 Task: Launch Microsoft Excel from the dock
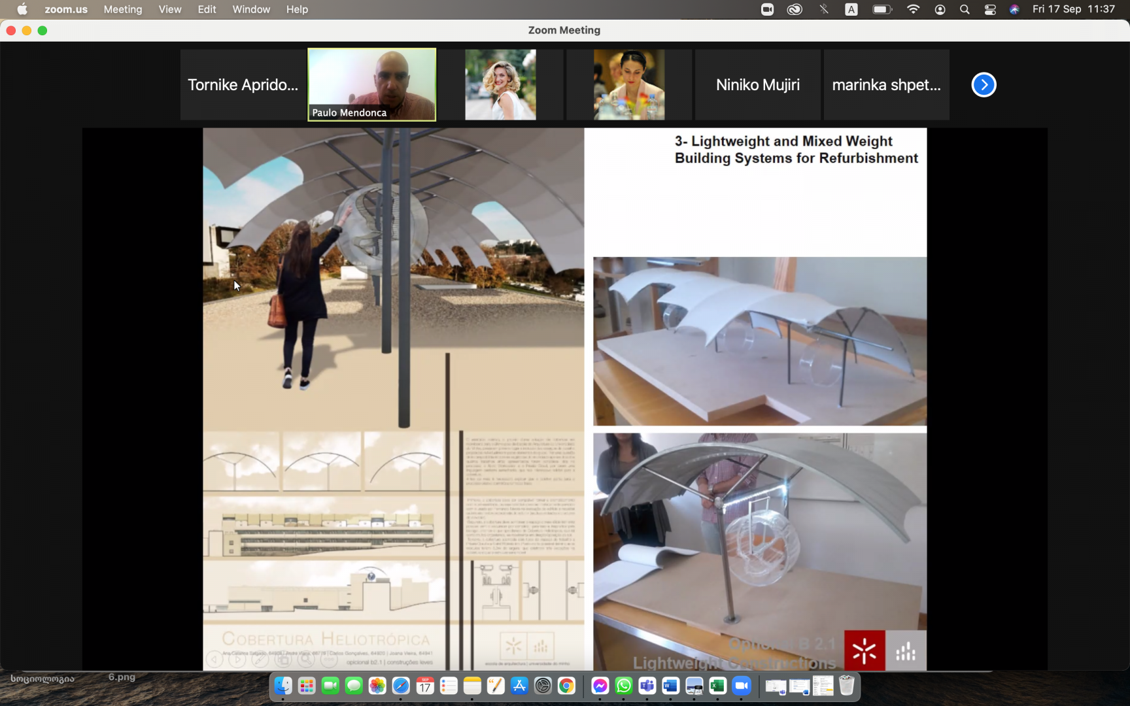point(717,686)
